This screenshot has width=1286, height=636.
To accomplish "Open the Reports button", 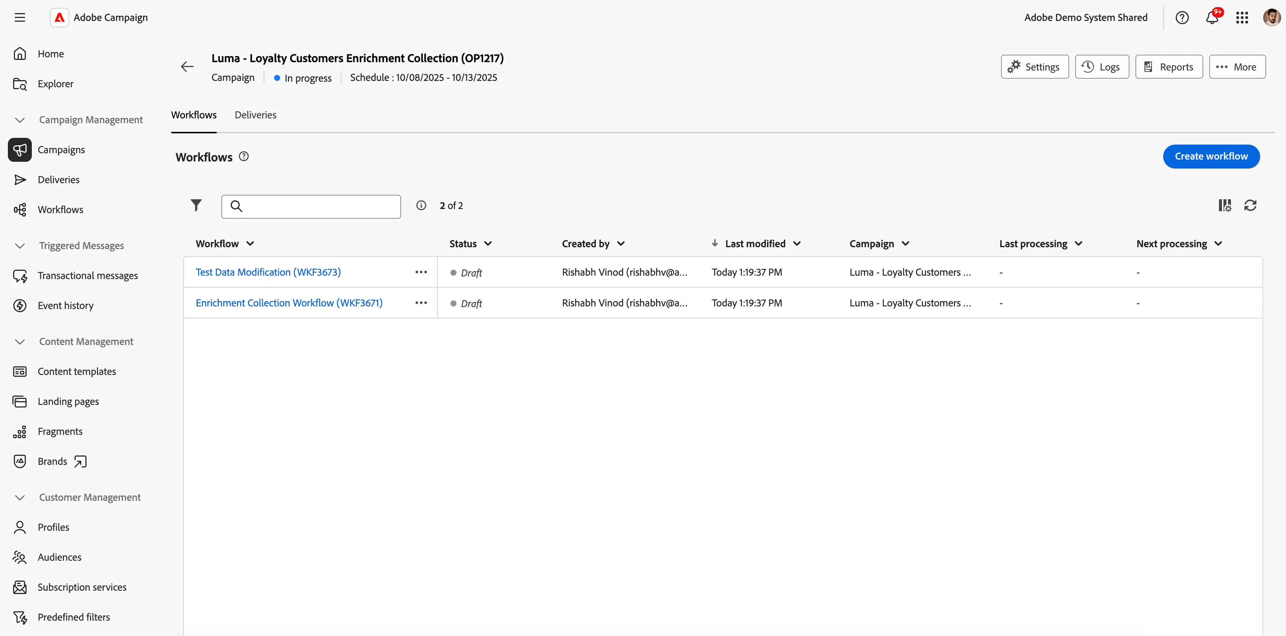I will [1169, 66].
